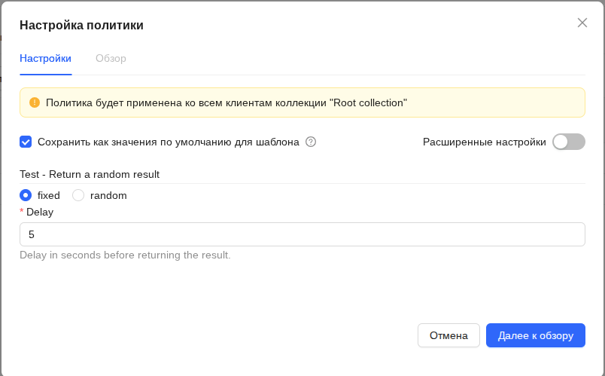Viewport: 605px width, 376px height.
Task: Click the Расширенные настройки label text
Action: click(485, 142)
